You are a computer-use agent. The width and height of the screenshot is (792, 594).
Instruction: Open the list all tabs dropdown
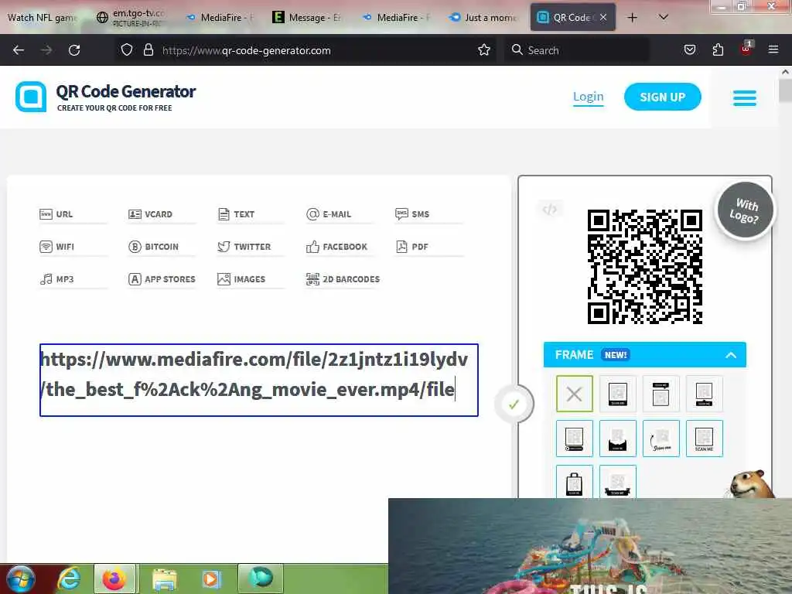click(664, 17)
